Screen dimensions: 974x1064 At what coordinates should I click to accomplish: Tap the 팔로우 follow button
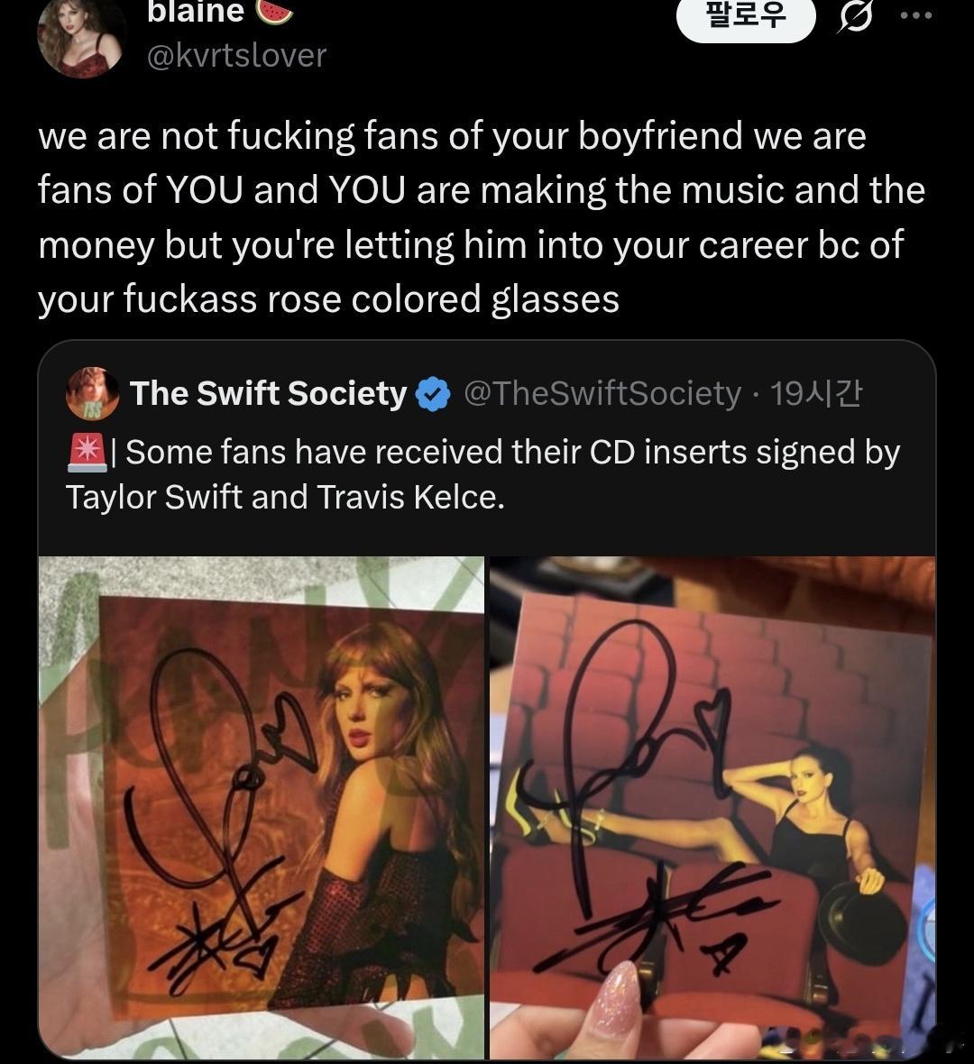[x=746, y=17]
